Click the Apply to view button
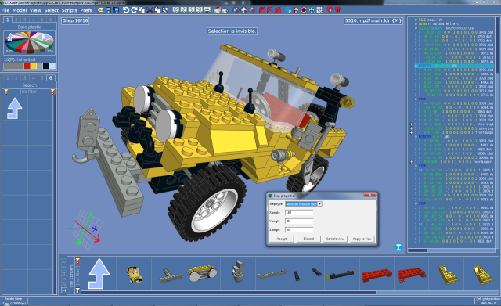Viewport: 501px width, 306px height. [362, 239]
